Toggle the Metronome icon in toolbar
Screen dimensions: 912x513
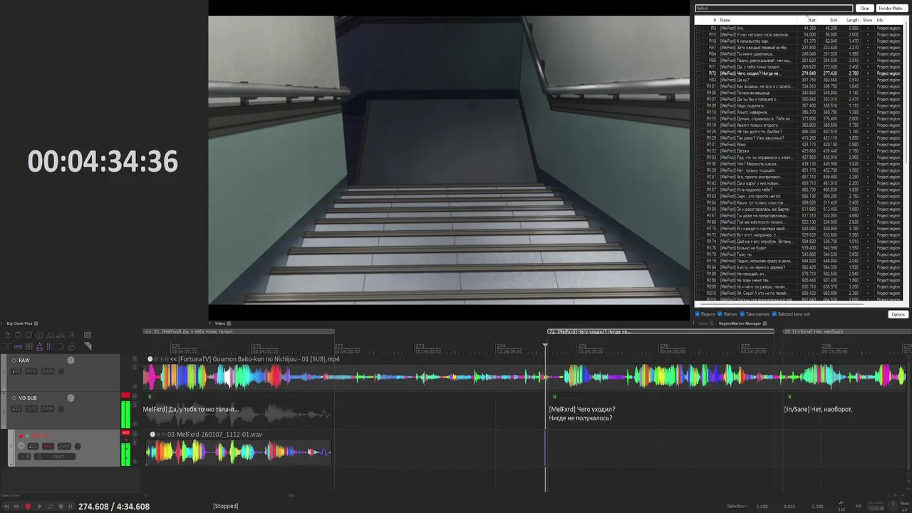point(71,335)
